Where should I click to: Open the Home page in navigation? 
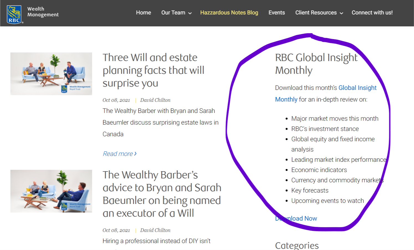(143, 13)
